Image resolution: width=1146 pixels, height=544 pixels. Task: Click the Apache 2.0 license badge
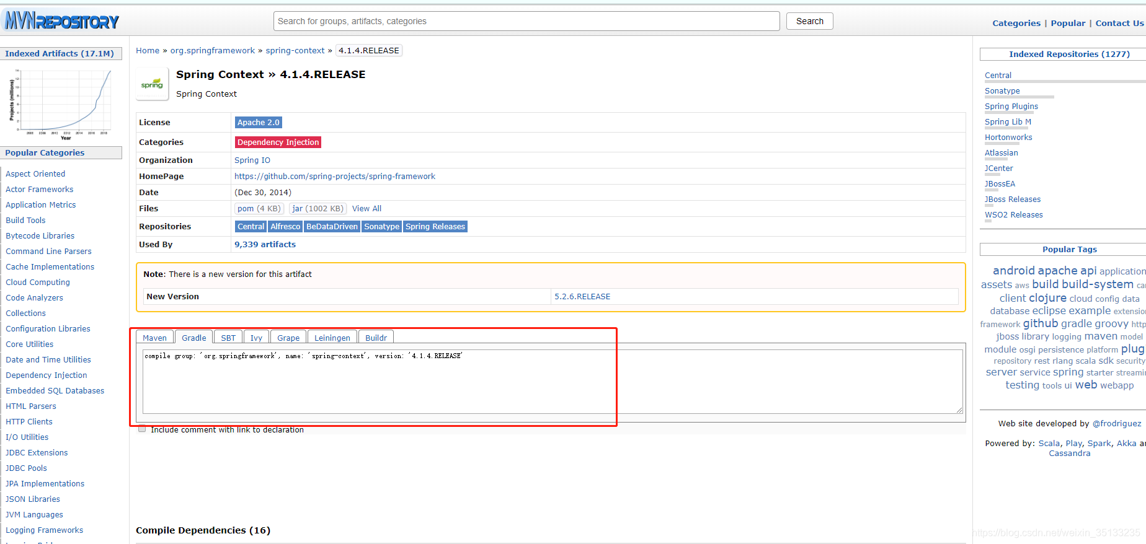click(x=259, y=123)
